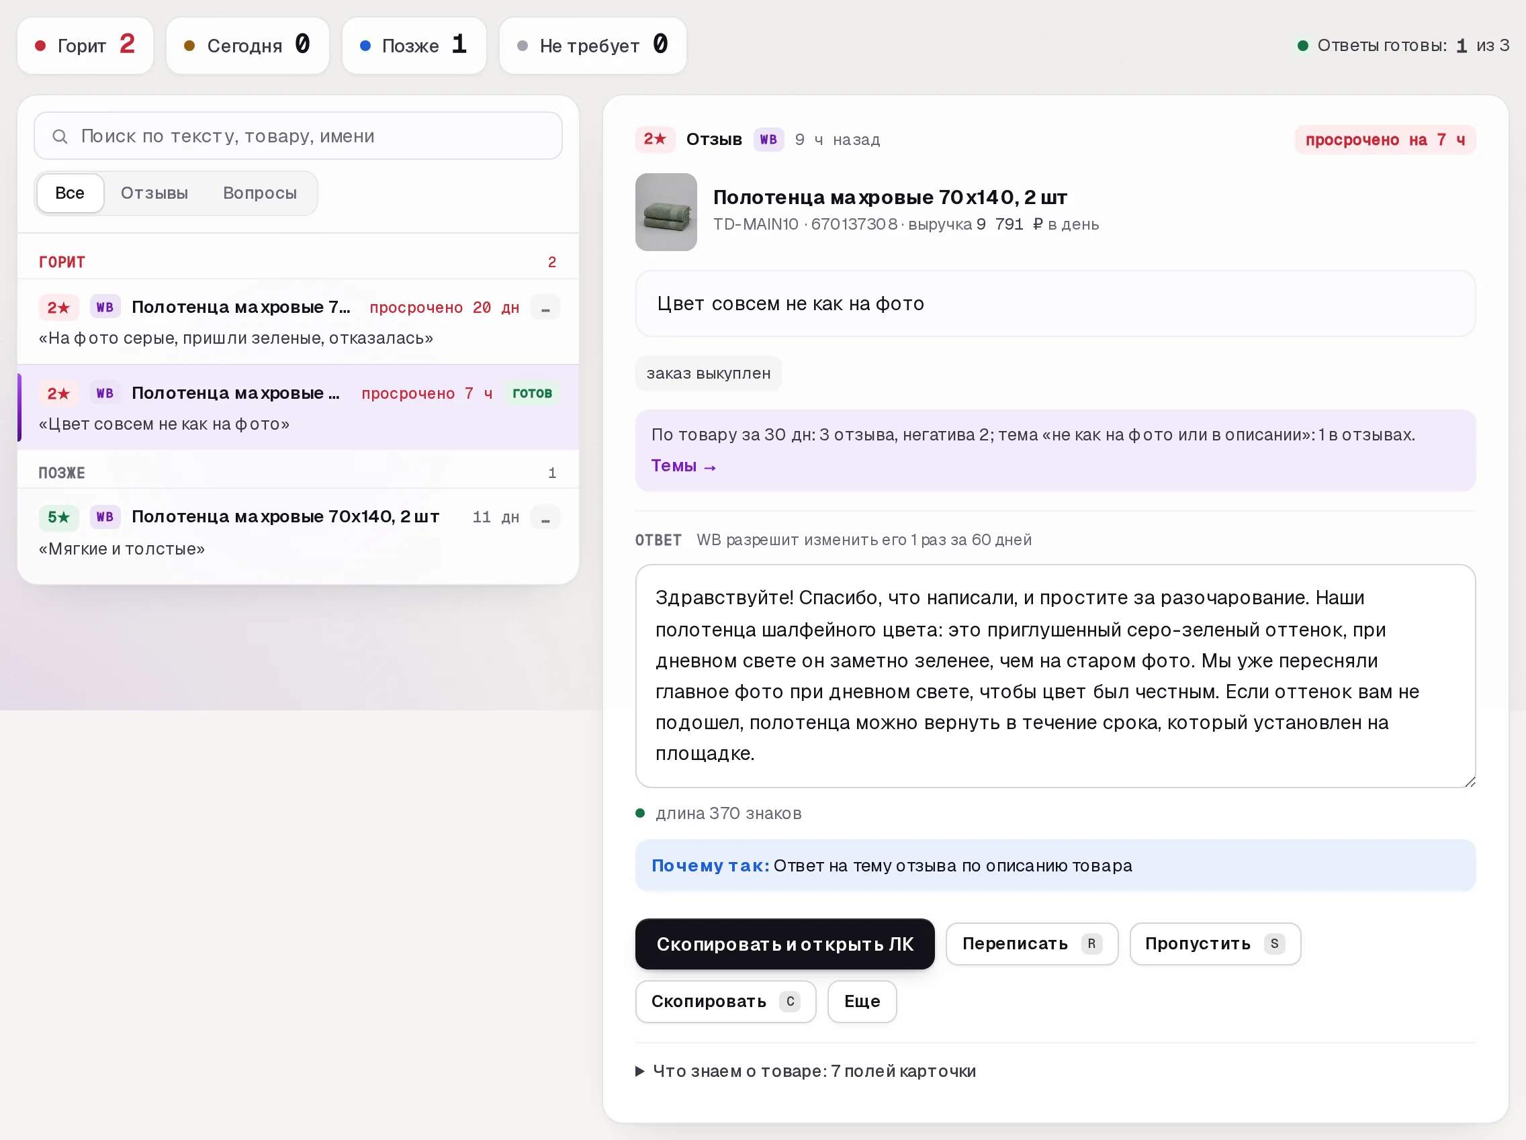Click «Ответы готовы: 1 из 3» status

1404,46
